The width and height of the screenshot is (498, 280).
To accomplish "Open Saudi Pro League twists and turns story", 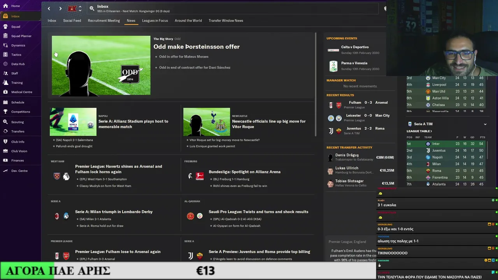I will (258, 212).
